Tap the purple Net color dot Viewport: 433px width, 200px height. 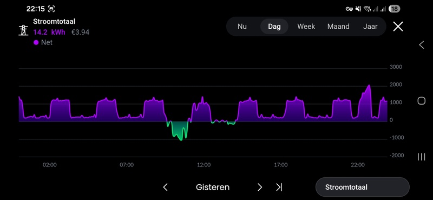coord(36,43)
